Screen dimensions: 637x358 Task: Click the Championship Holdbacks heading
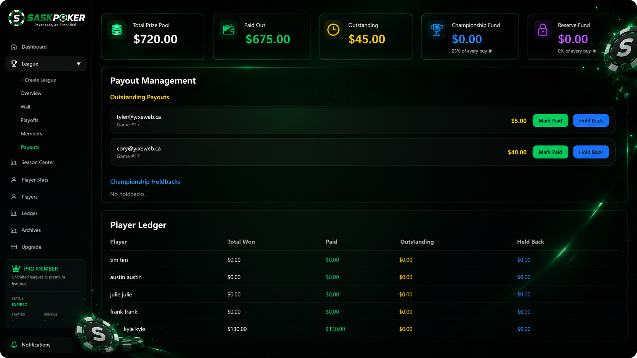click(x=145, y=182)
